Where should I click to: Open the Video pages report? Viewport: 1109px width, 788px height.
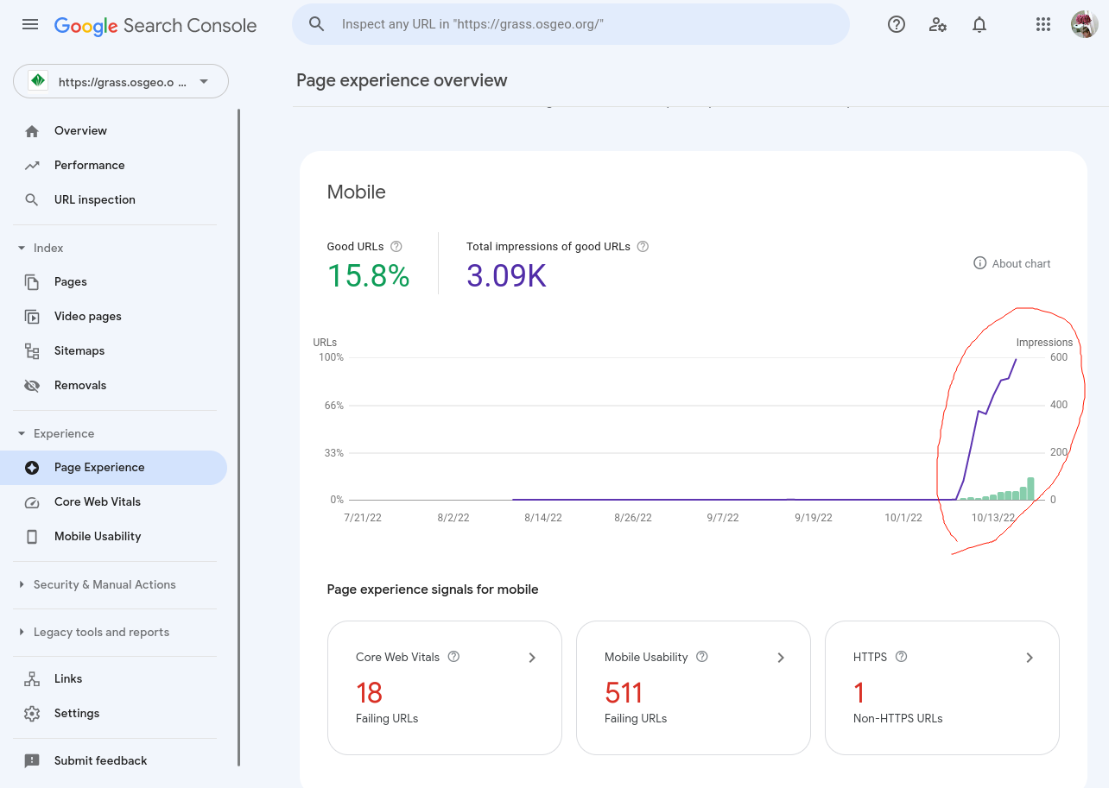[x=88, y=316]
